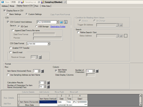Open the info icon next to address field
The width and height of the screenshot is (143, 107).
click(x=66, y=22)
